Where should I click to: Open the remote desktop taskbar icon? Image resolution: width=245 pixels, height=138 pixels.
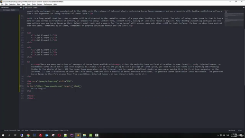(x=22, y=135)
